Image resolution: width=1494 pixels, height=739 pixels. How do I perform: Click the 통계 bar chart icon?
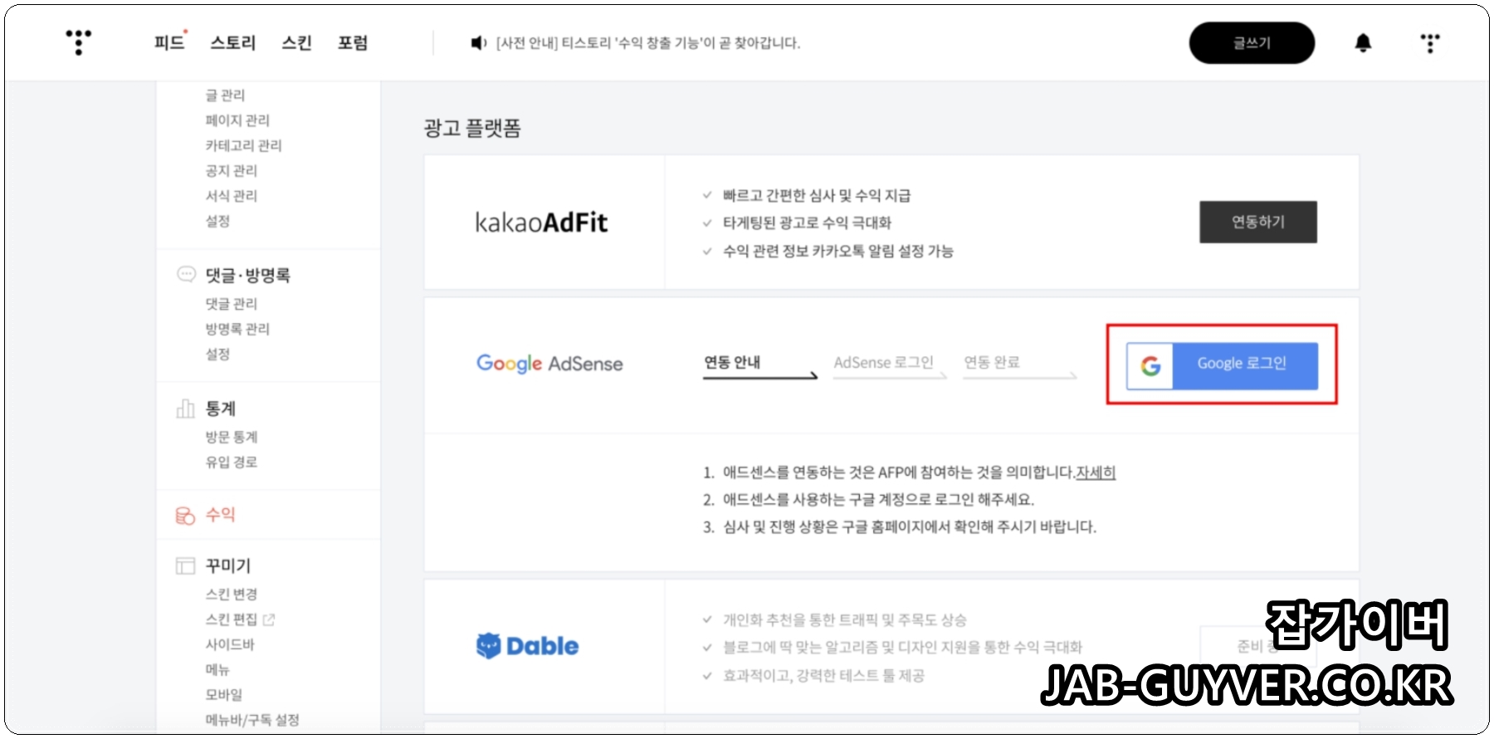186,408
